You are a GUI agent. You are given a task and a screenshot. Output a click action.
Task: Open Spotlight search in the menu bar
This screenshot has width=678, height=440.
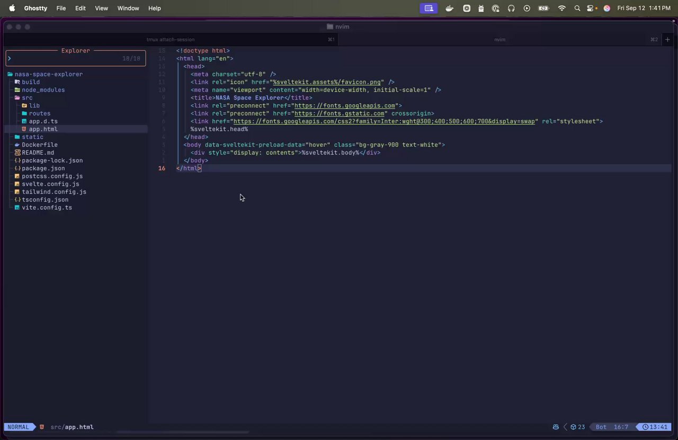point(577,8)
